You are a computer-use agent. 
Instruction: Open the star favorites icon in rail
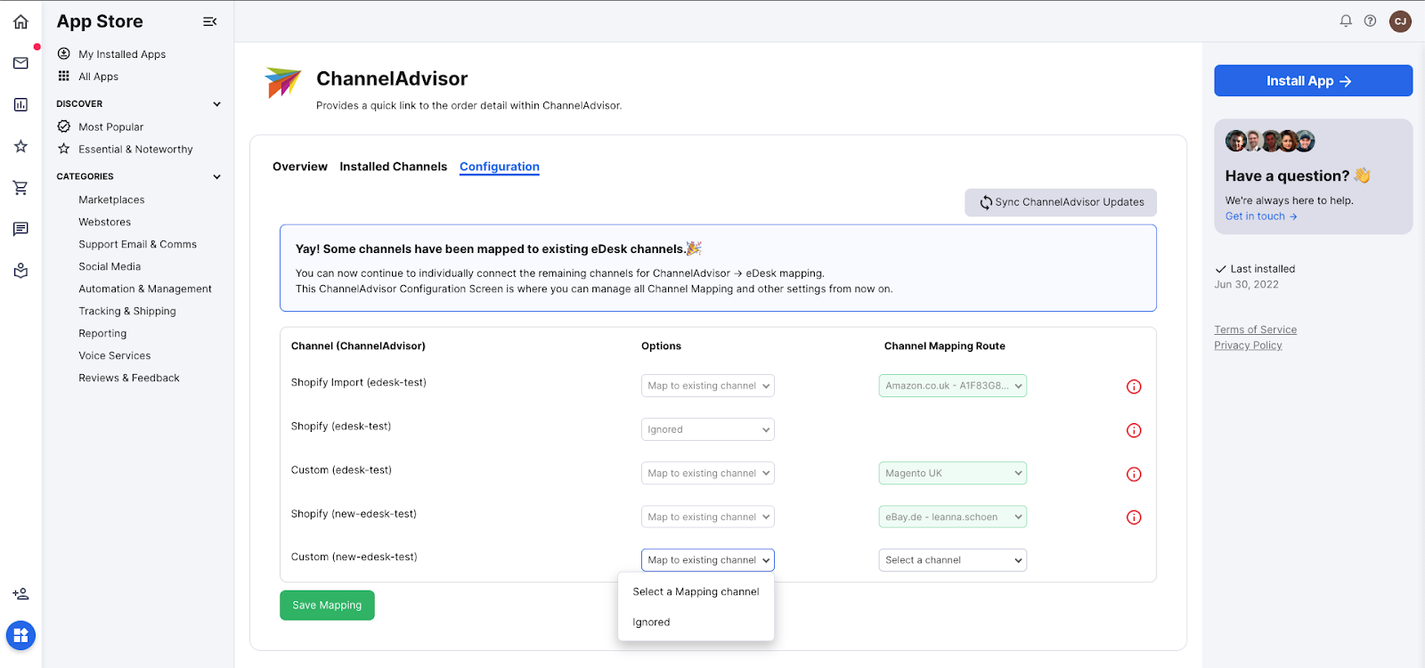tap(20, 146)
